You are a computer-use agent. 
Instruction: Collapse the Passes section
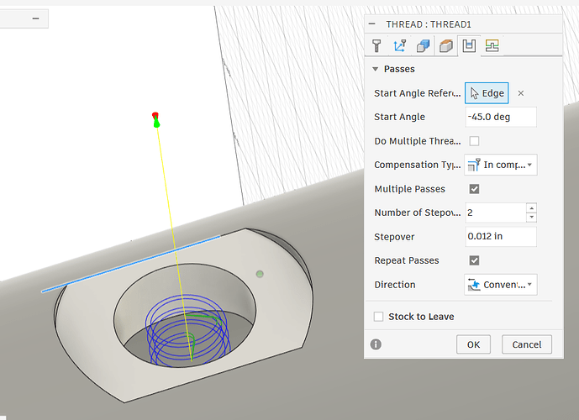tap(375, 69)
